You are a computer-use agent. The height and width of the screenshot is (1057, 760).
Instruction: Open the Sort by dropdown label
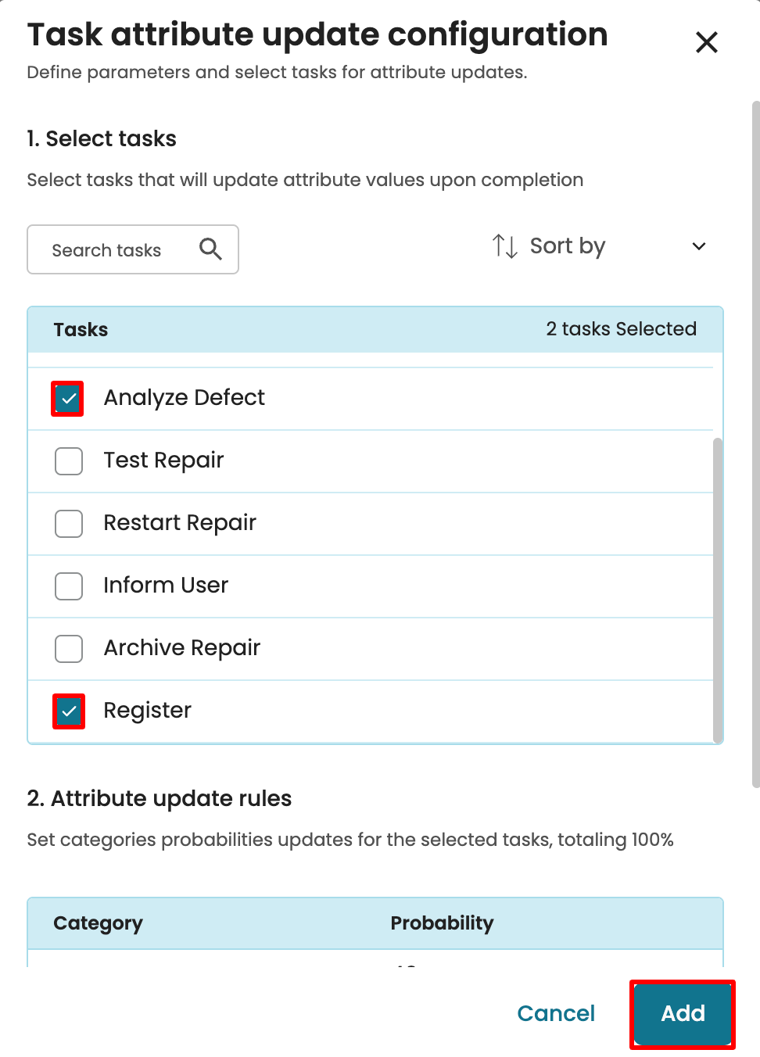[x=567, y=246]
